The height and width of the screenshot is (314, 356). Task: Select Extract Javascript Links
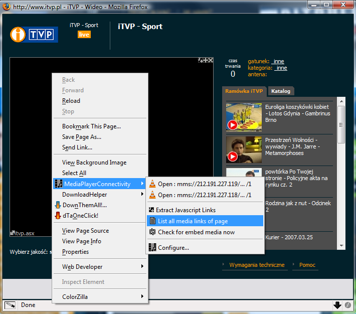[x=186, y=210]
